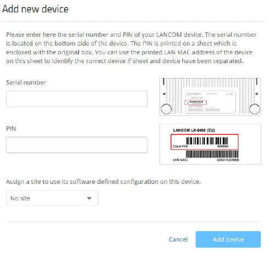Viewport: 280px width, 263px height.
Task: Click the Assign a site instruction text
Action: point(103,182)
